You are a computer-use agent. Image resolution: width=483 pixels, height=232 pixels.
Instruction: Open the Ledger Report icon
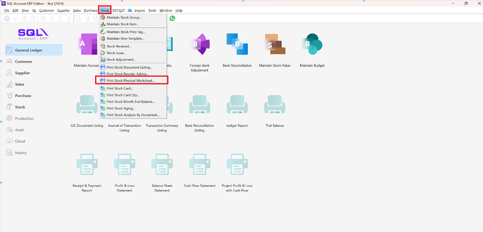coord(236,106)
